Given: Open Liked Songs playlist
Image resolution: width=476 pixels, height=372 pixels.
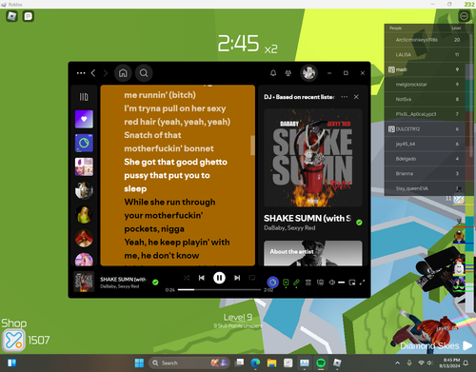Looking at the screenshot, I should 84,119.
